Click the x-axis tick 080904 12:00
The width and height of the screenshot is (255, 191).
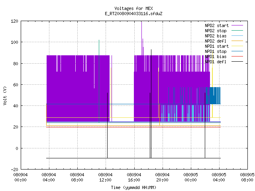pyautogui.click(x=105, y=177)
